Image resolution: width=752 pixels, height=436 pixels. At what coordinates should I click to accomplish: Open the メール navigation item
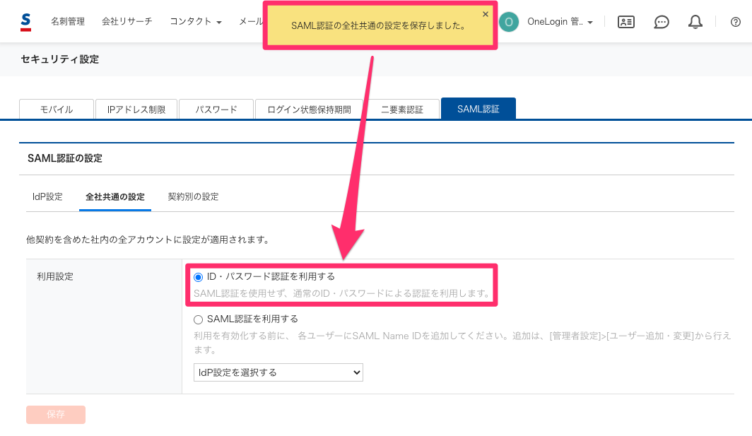251,22
